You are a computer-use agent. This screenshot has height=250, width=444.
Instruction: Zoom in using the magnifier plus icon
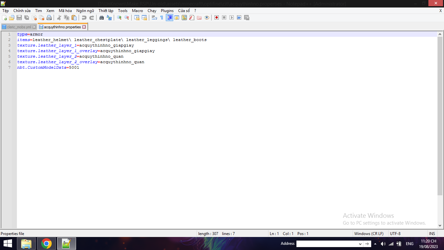(119, 18)
